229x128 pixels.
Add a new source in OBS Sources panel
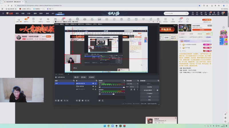coord(77,100)
